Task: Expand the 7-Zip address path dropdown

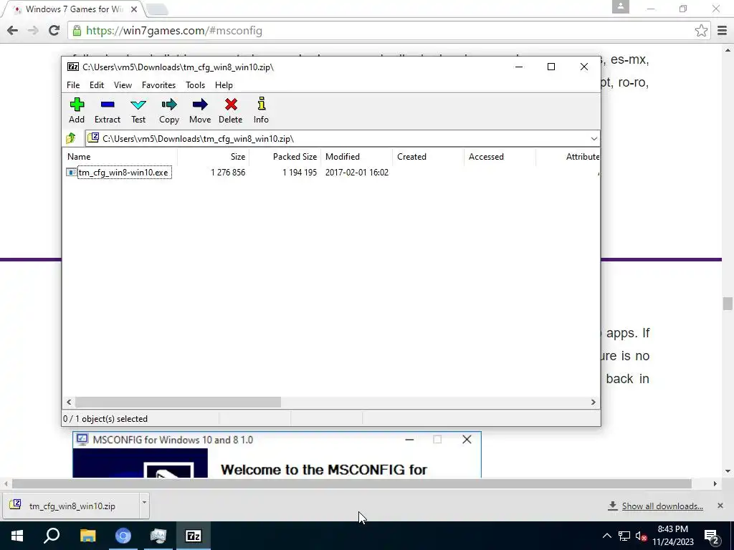Action: (594, 138)
